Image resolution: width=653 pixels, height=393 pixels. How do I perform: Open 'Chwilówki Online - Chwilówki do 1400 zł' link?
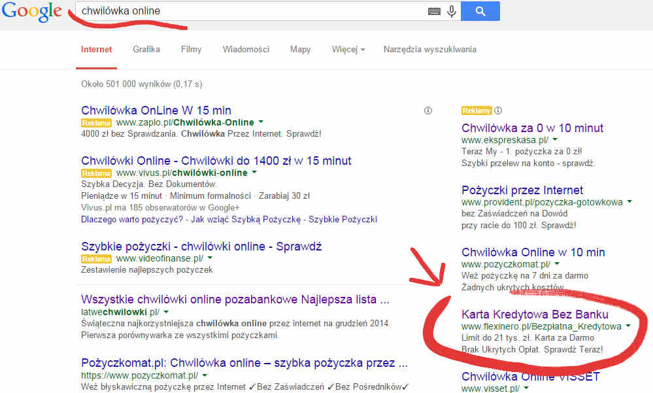[216, 161]
